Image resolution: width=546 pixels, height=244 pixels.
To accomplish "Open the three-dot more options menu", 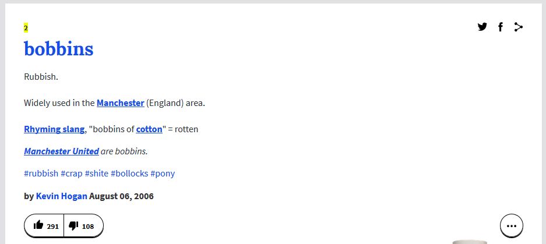I will click(511, 226).
